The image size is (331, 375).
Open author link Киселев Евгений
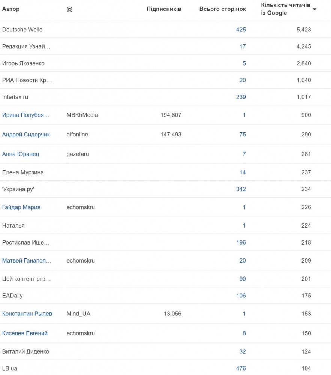pyautogui.click(x=25, y=333)
